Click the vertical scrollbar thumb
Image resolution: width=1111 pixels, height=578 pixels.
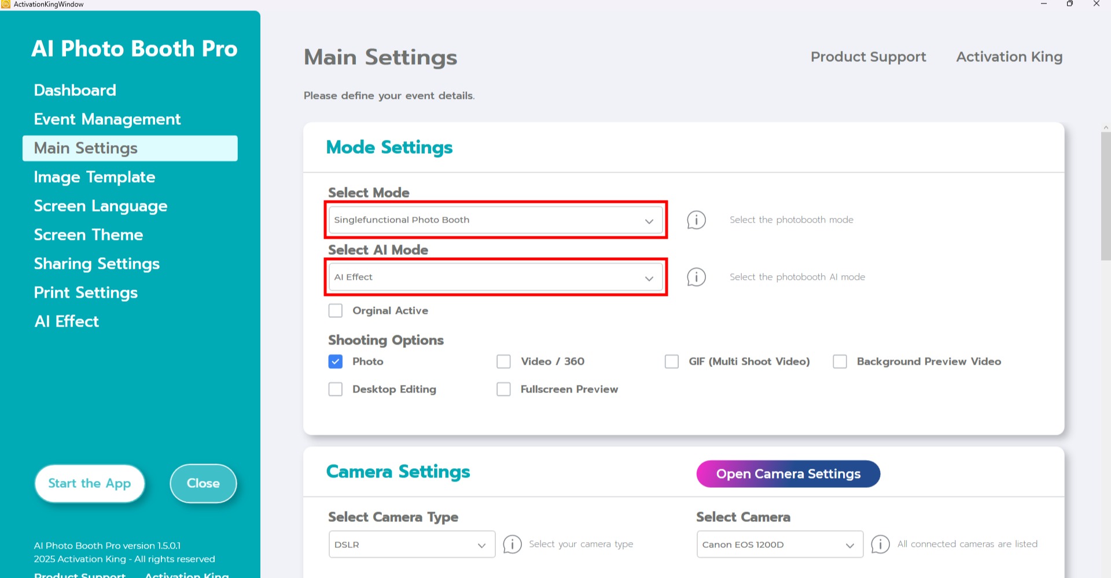point(1105,197)
